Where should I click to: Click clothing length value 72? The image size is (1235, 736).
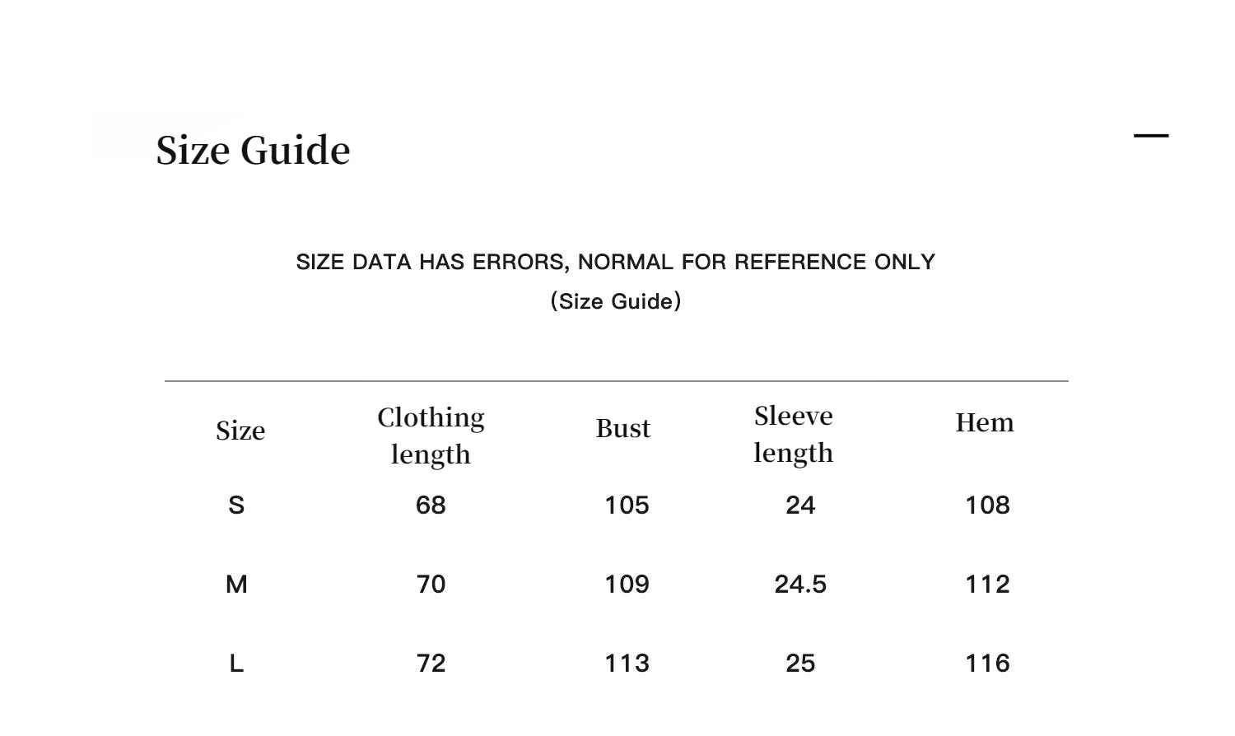pyautogui.click(x=431, y=663)
